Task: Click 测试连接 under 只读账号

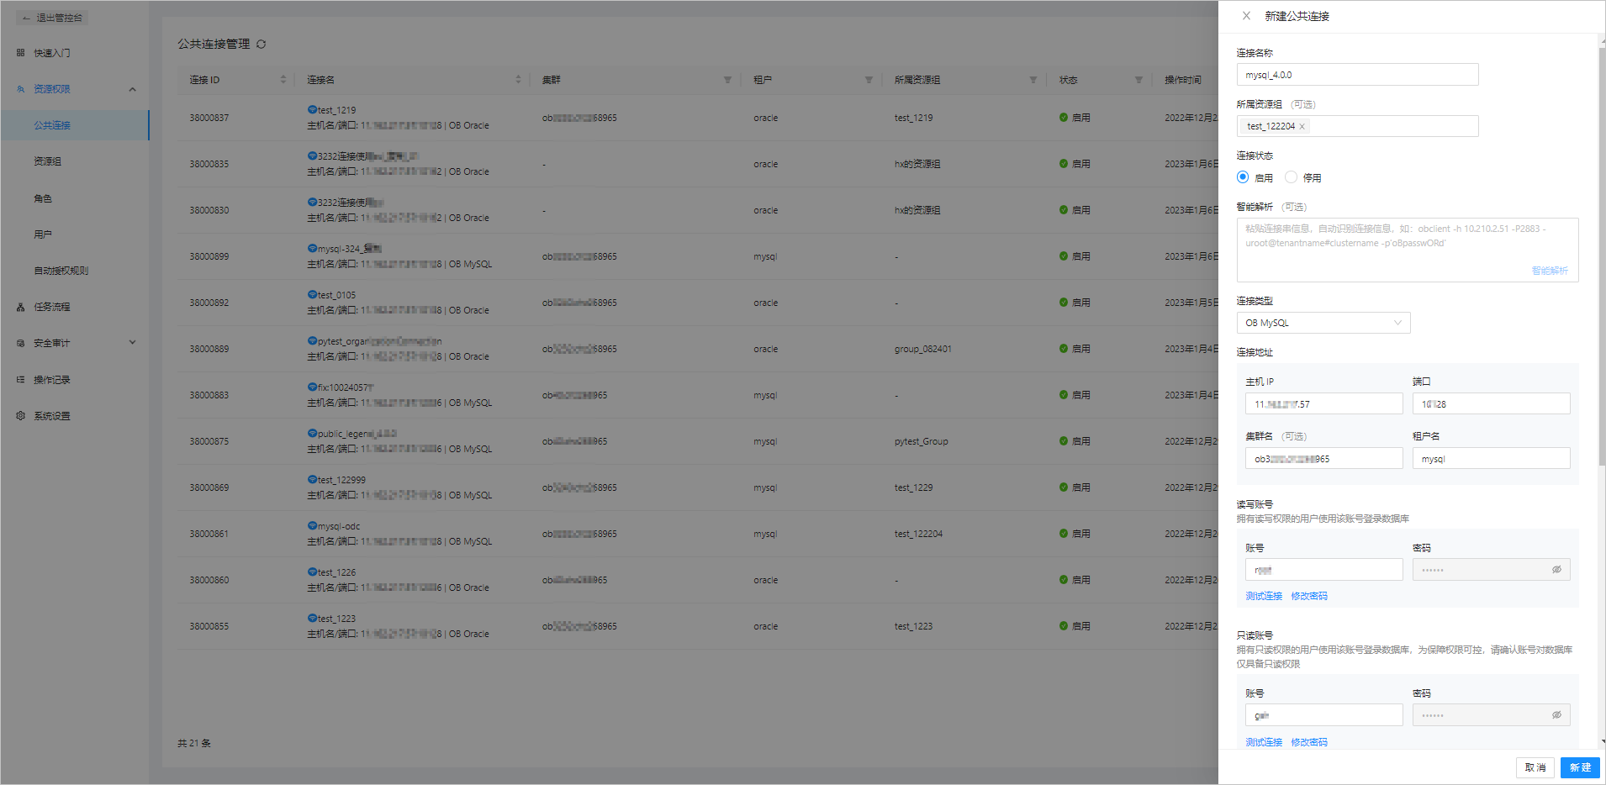Action: tap(1264, 742)
